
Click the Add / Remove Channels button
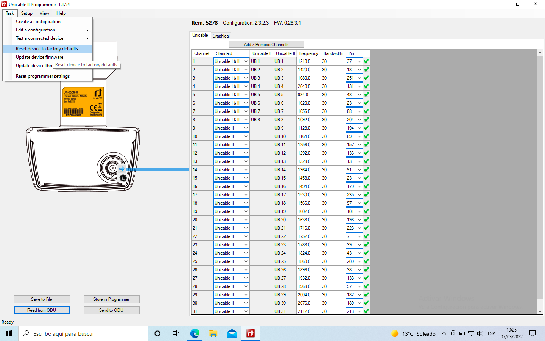coord(266,45)
